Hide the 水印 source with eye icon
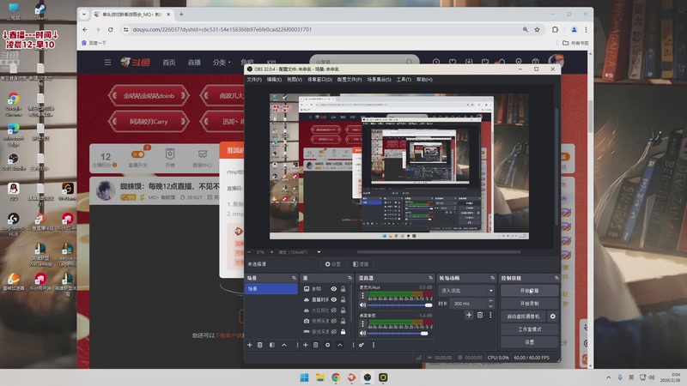This screenshot has height=386, width=687. pyautogui.click(x=333, y=289)
